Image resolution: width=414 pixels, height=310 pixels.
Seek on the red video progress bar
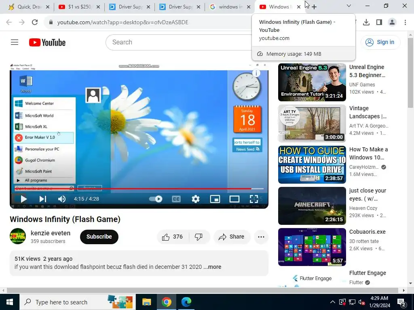139,189
